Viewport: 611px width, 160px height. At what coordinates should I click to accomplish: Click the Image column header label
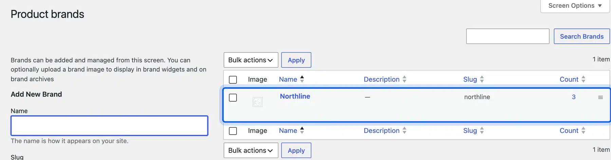point(257,79)
